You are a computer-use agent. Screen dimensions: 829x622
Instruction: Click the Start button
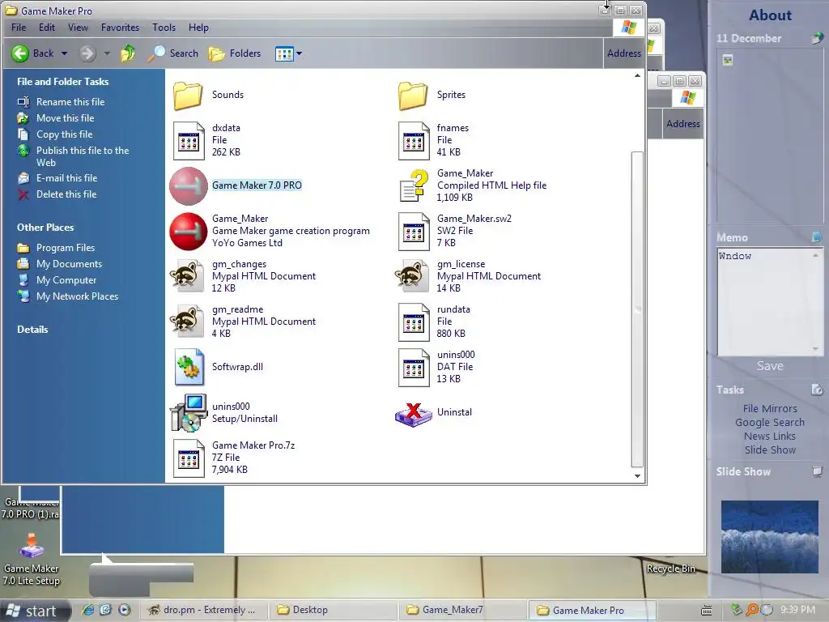[35, 611]
